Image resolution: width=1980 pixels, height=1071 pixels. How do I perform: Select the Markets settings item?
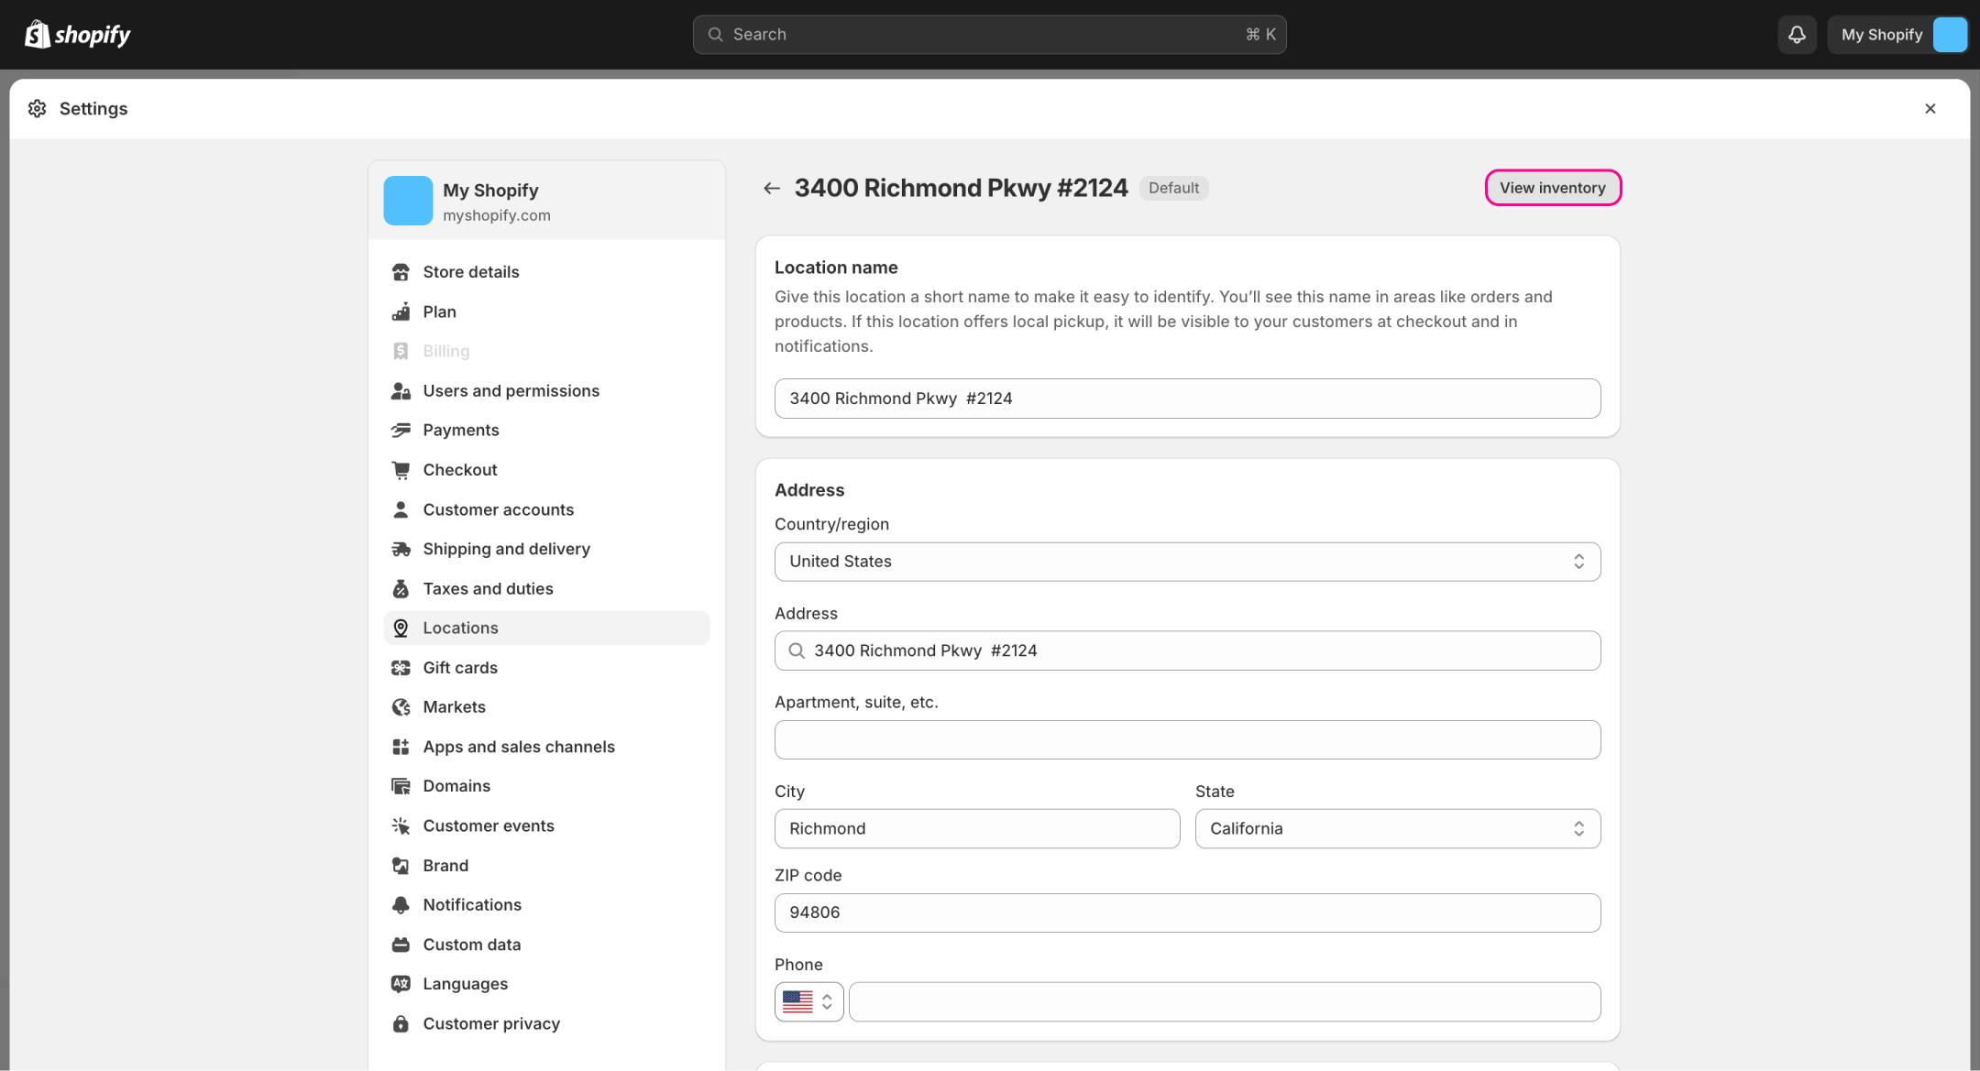(454, 707)
